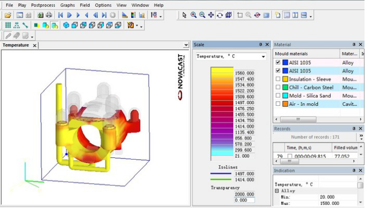Uncheck the first AISI 1035 material
Screen dimensions: 365x208
pyautogui.click(x=278, y=62)
